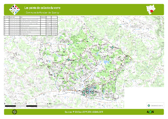Viewport: 168px width, 119px height.
Task: Select the last table row, number 31
Action: click(x=31, y=34)
